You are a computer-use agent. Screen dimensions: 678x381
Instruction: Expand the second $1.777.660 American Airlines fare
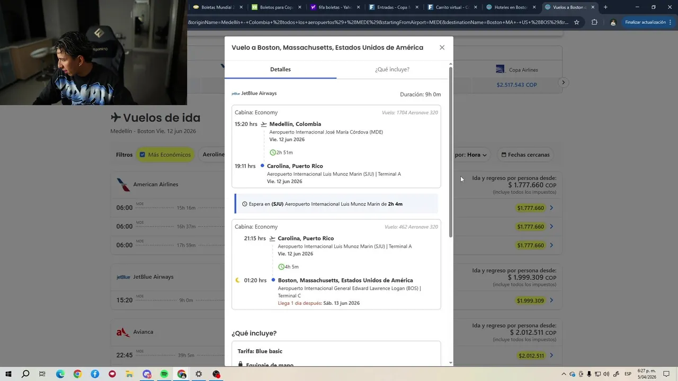[x=551, y=226]
